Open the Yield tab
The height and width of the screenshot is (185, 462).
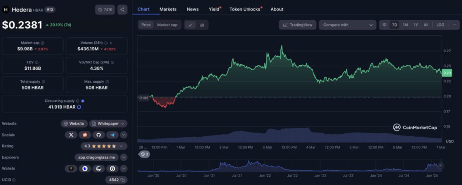pyautogui.click(x=214, y=9)
